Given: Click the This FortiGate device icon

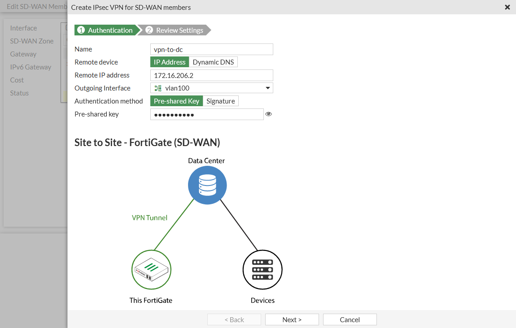Looking at the screenshot, I should click(151, 269).
